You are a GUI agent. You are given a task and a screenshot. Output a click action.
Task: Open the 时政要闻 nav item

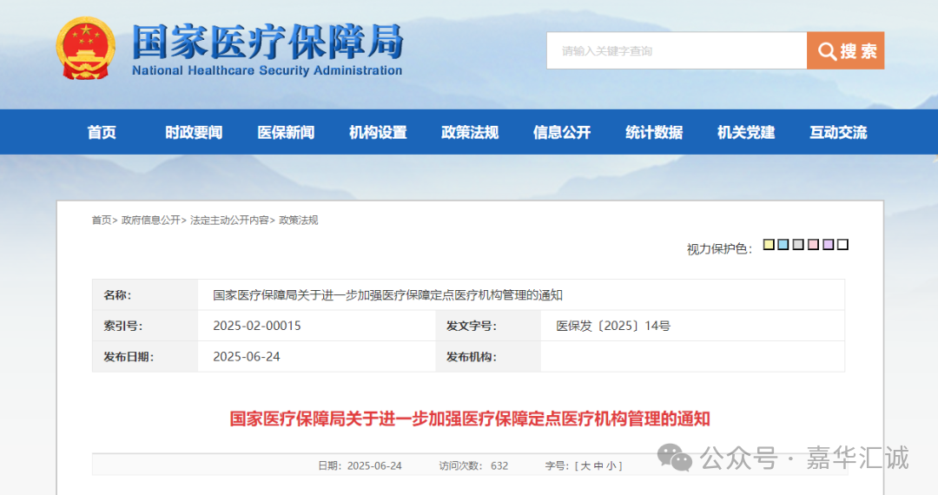(x=194, y=132)
